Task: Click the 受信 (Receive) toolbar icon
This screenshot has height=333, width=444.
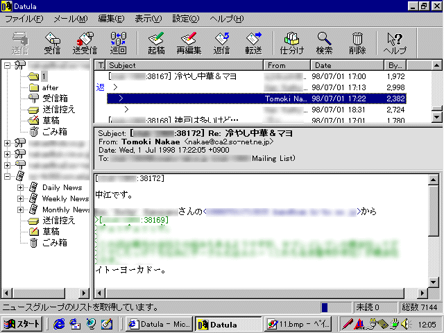Action: point(53,43)
